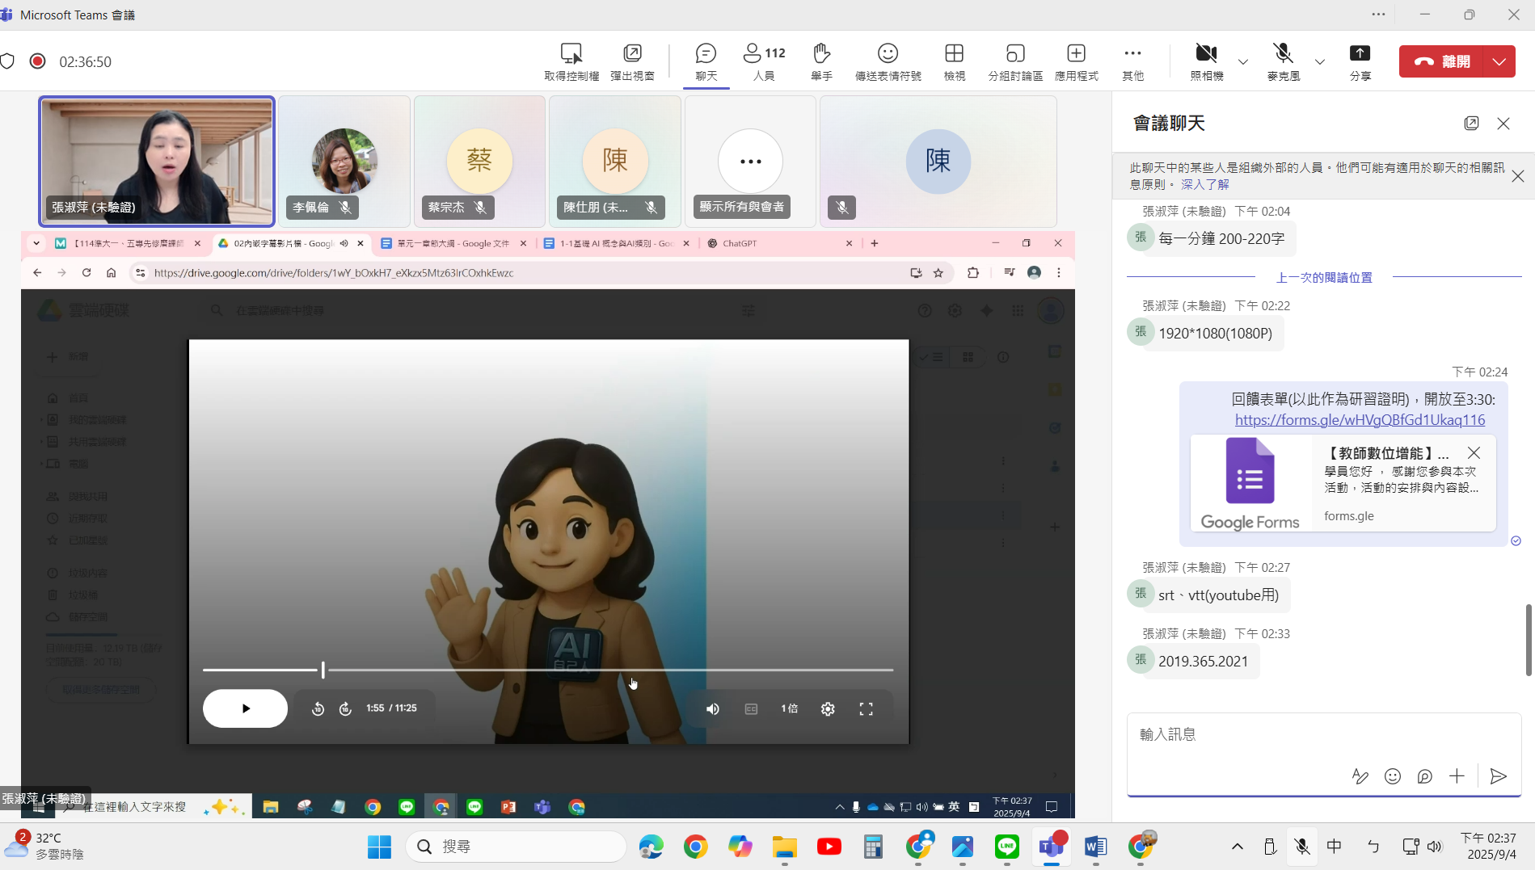This screenshot has width=1535, height=870.
Task: Click Take control (取得控制權) icon
Action: point(571,54)
